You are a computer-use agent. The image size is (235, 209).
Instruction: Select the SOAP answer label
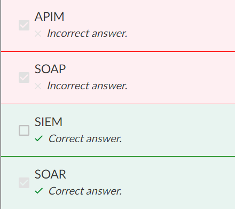(50, 69)
